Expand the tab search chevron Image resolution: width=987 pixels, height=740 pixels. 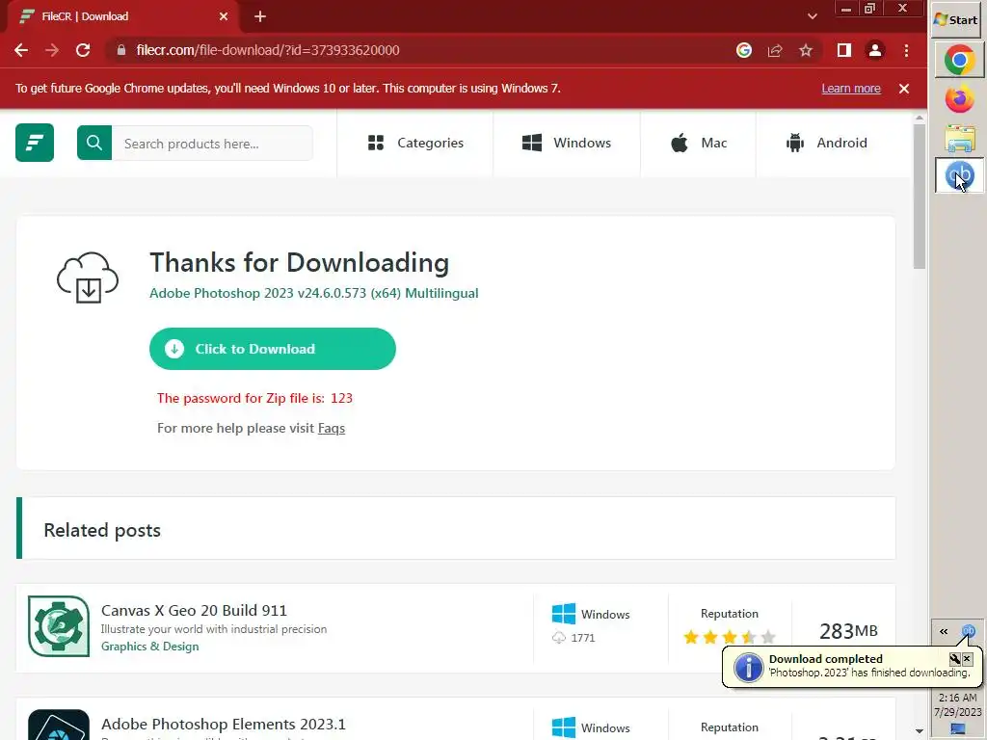click(812, 16)
